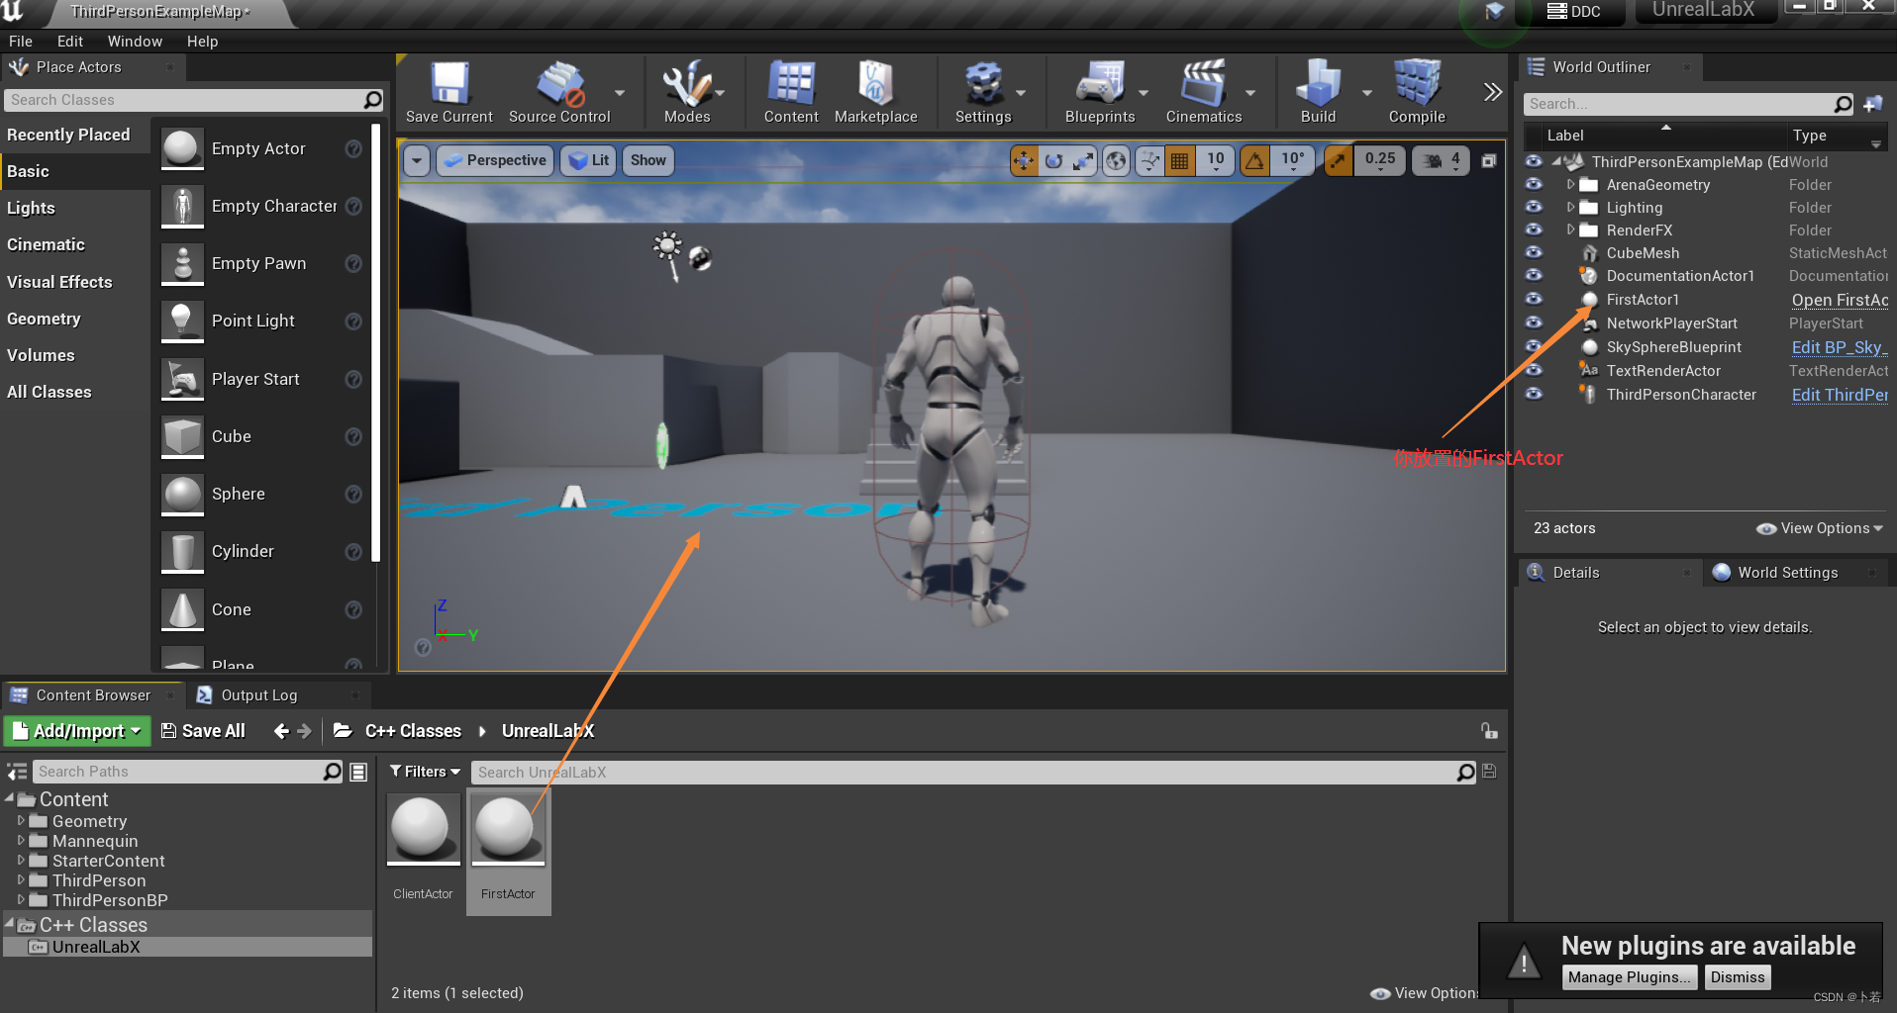Hide FirstActor1 with eye icon
1897x1013 pixels.
[x=1534, y=299]
